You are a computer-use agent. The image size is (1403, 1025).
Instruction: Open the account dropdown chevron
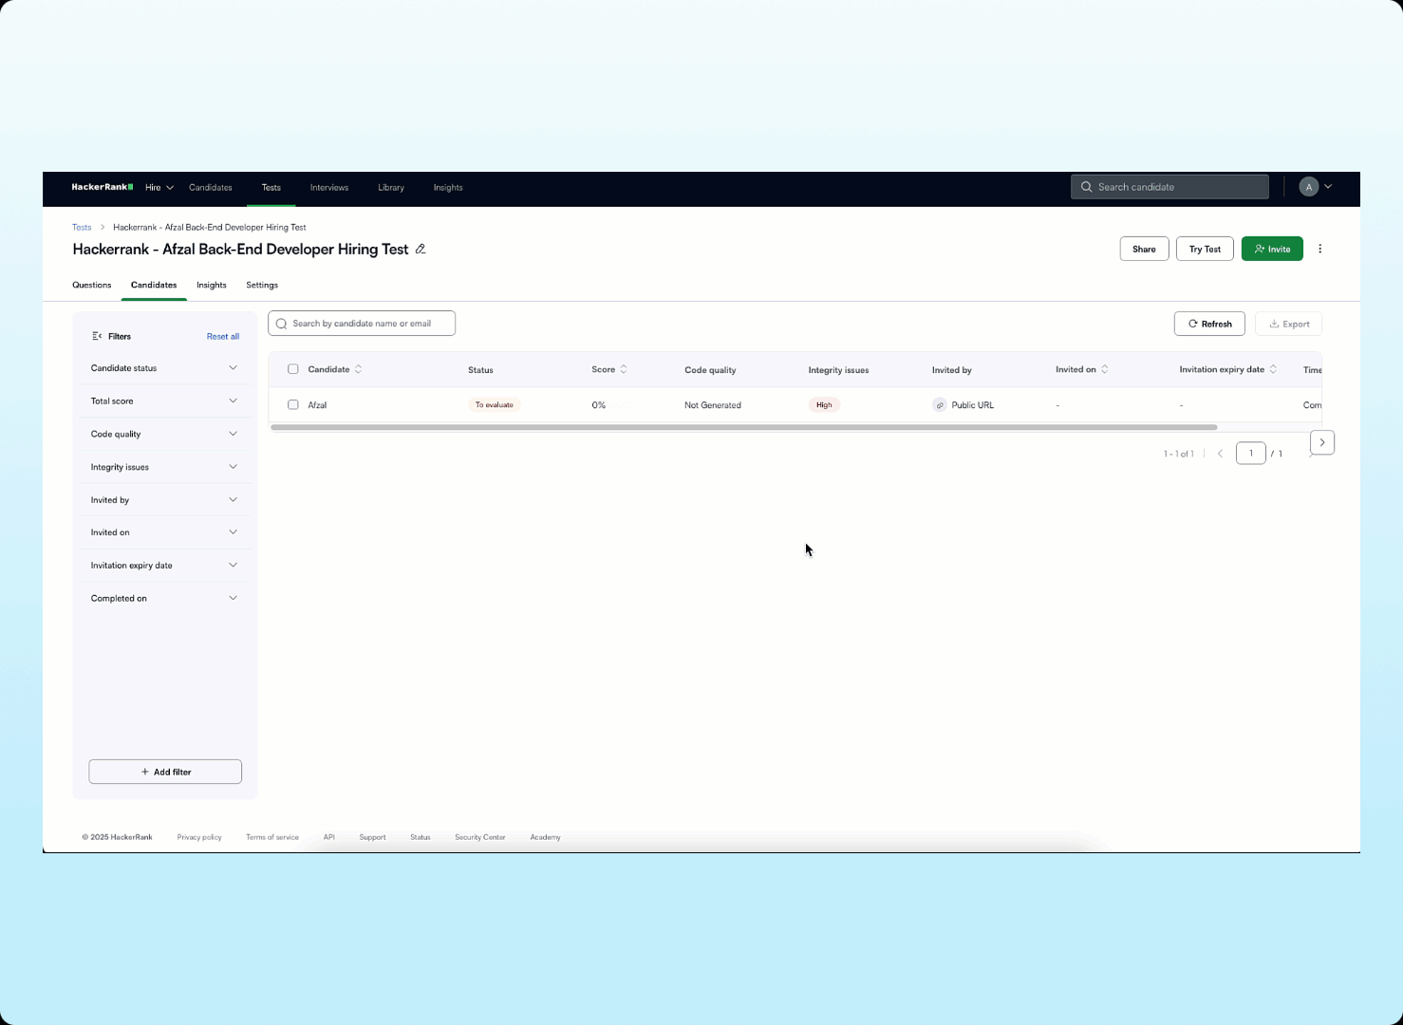tap(1328, 187)
